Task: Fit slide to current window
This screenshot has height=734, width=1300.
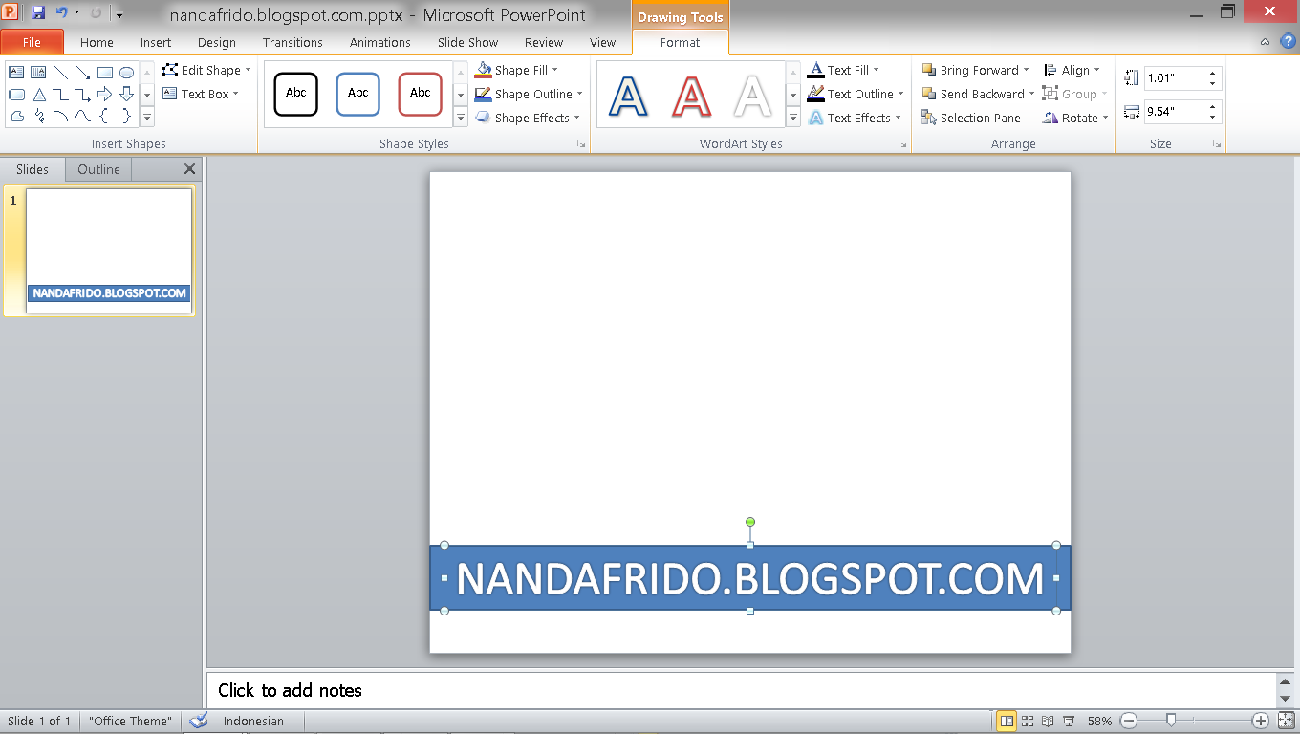Action: coord(1286,721)
